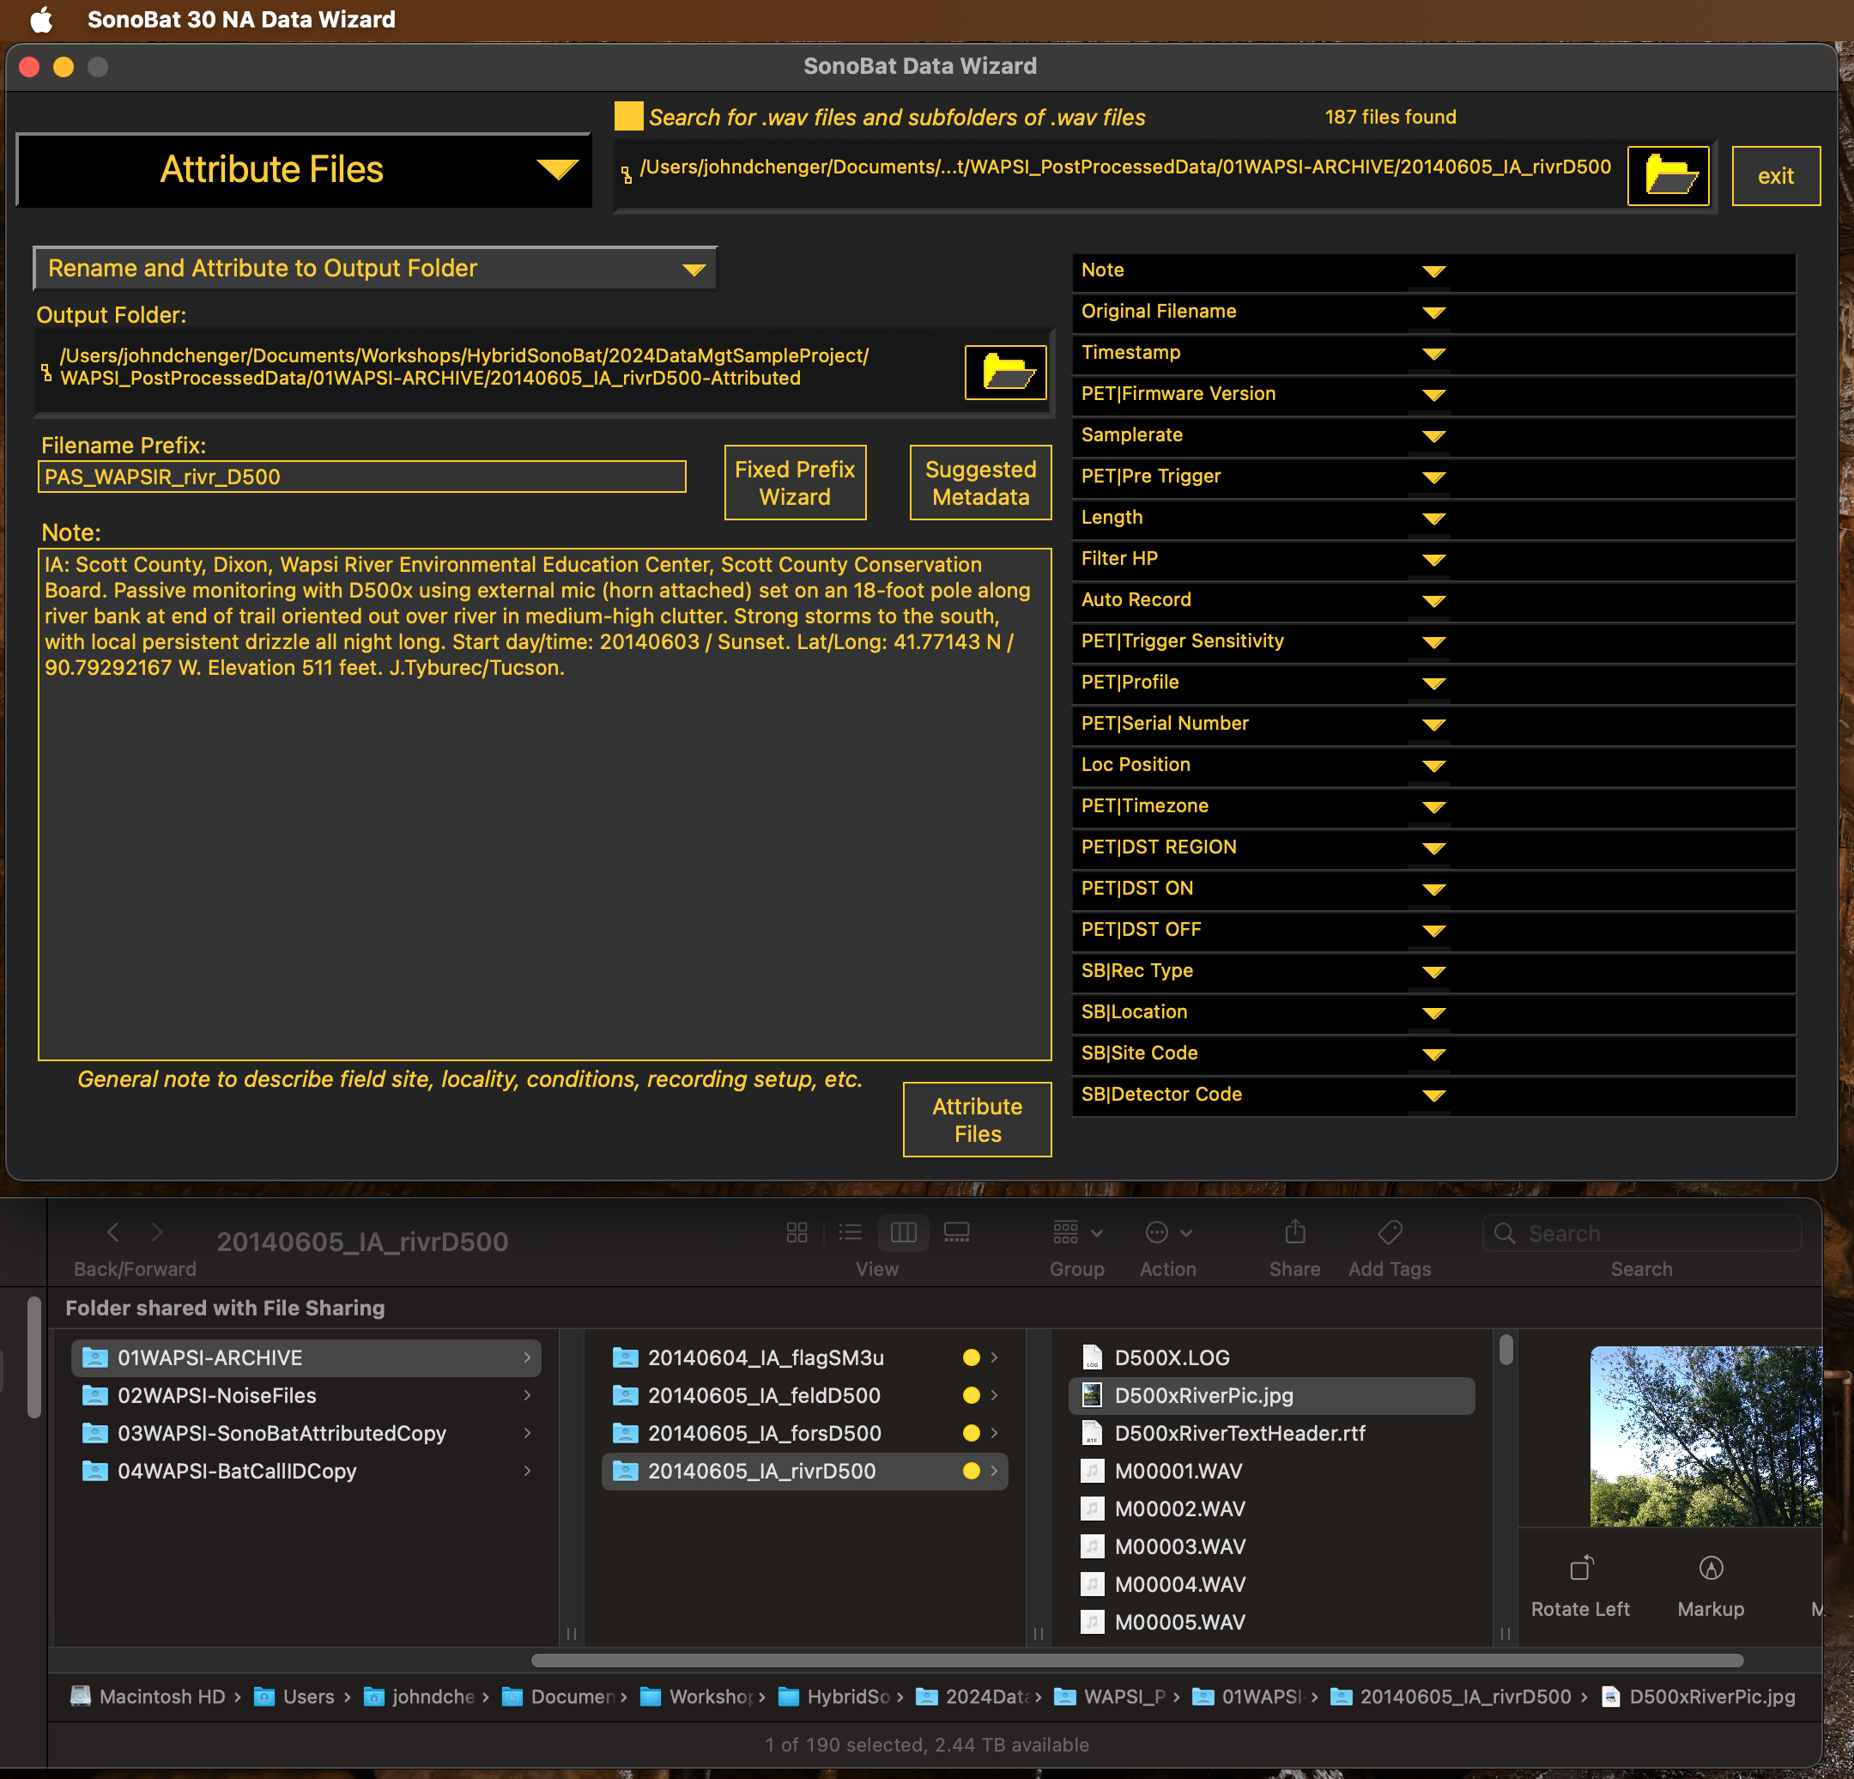Toggle the yellow subfolder search checkbox
This screenshot has height=1779, width=1854.
tap(628, 117)
